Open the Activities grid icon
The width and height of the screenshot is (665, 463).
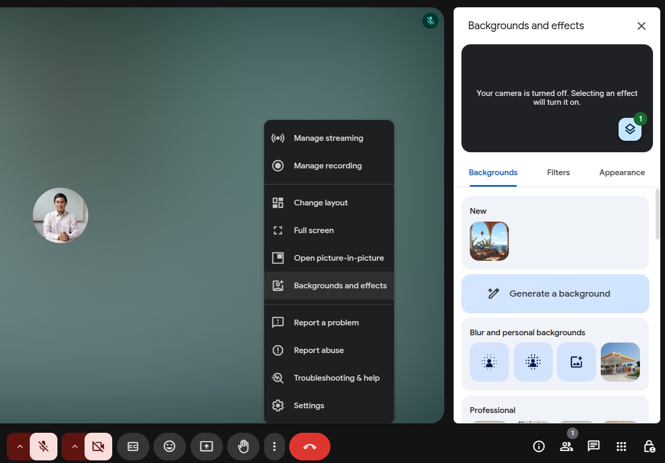[621, 446]
